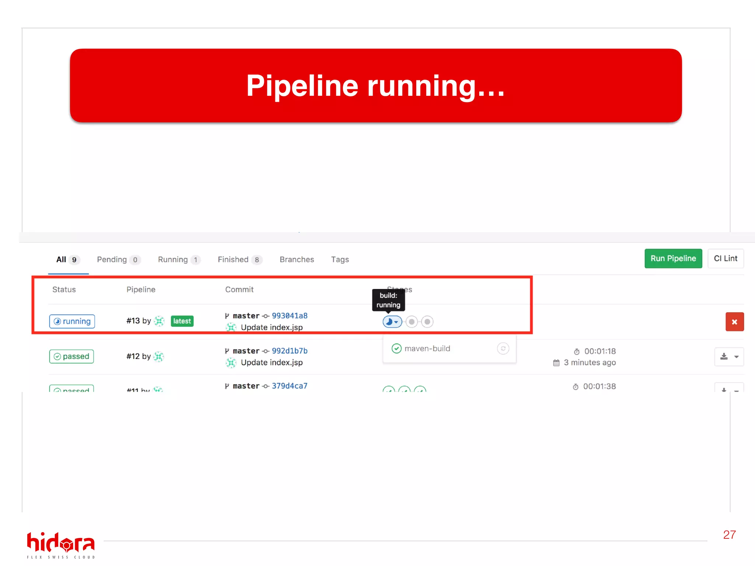Click the stopwatch icon beside 00:01:38
755x566 pixels.
(575, 387)
